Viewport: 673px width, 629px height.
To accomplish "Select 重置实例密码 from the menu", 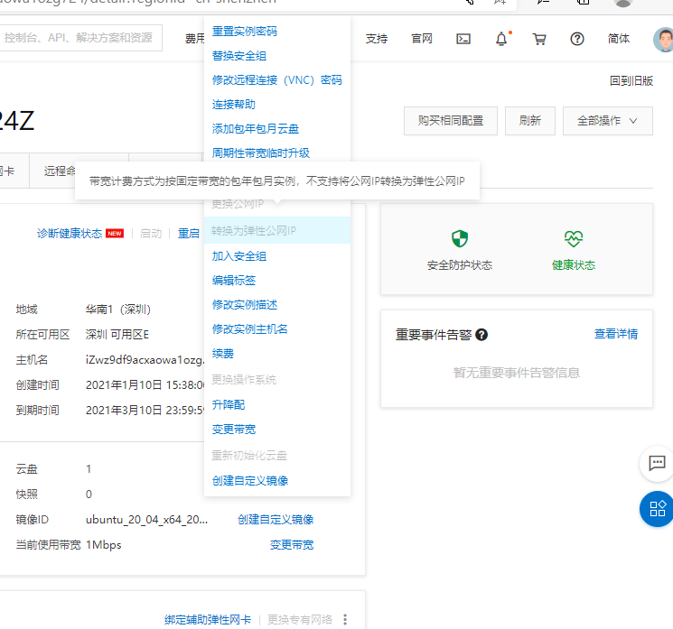I will pos(244,32).
